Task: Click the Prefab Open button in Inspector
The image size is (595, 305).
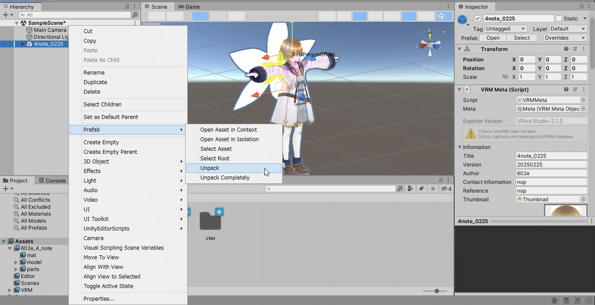Action: pyautogui.click(x=493, y=38)
